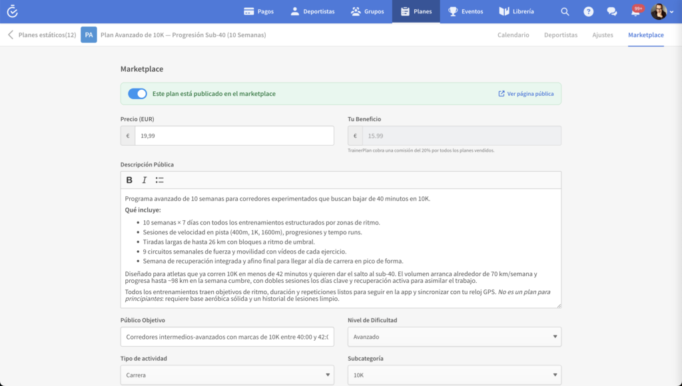Click the Ver página pública link
This screenshot has height=386, width=682.
click(x=526, y=94)
